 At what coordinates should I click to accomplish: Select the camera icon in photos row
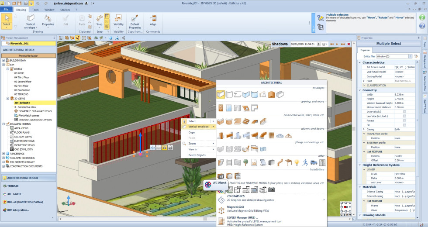[271, 189]
